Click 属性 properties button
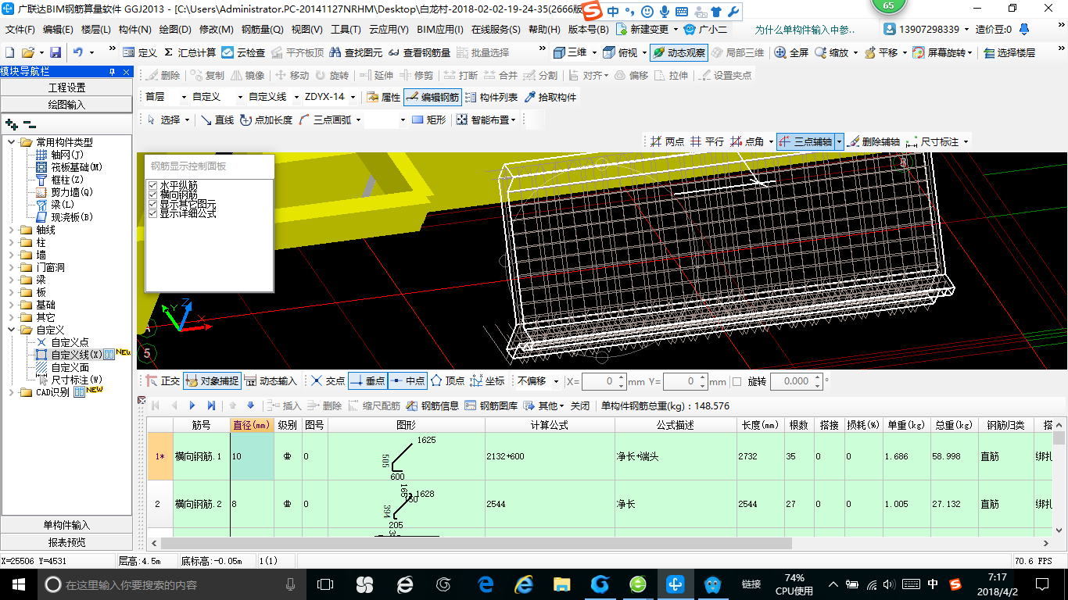This screenshot has height=600, width=1068. coord(383,97)
